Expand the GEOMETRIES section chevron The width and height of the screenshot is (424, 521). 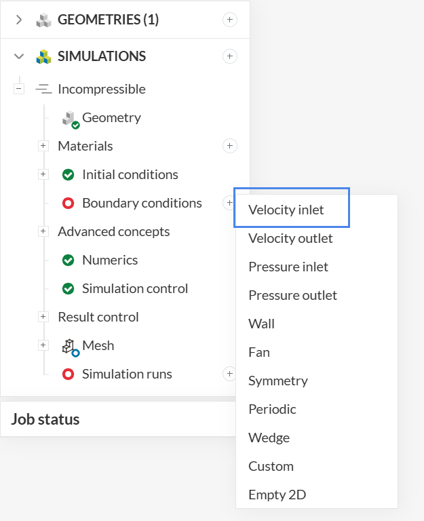click(19, 20)
